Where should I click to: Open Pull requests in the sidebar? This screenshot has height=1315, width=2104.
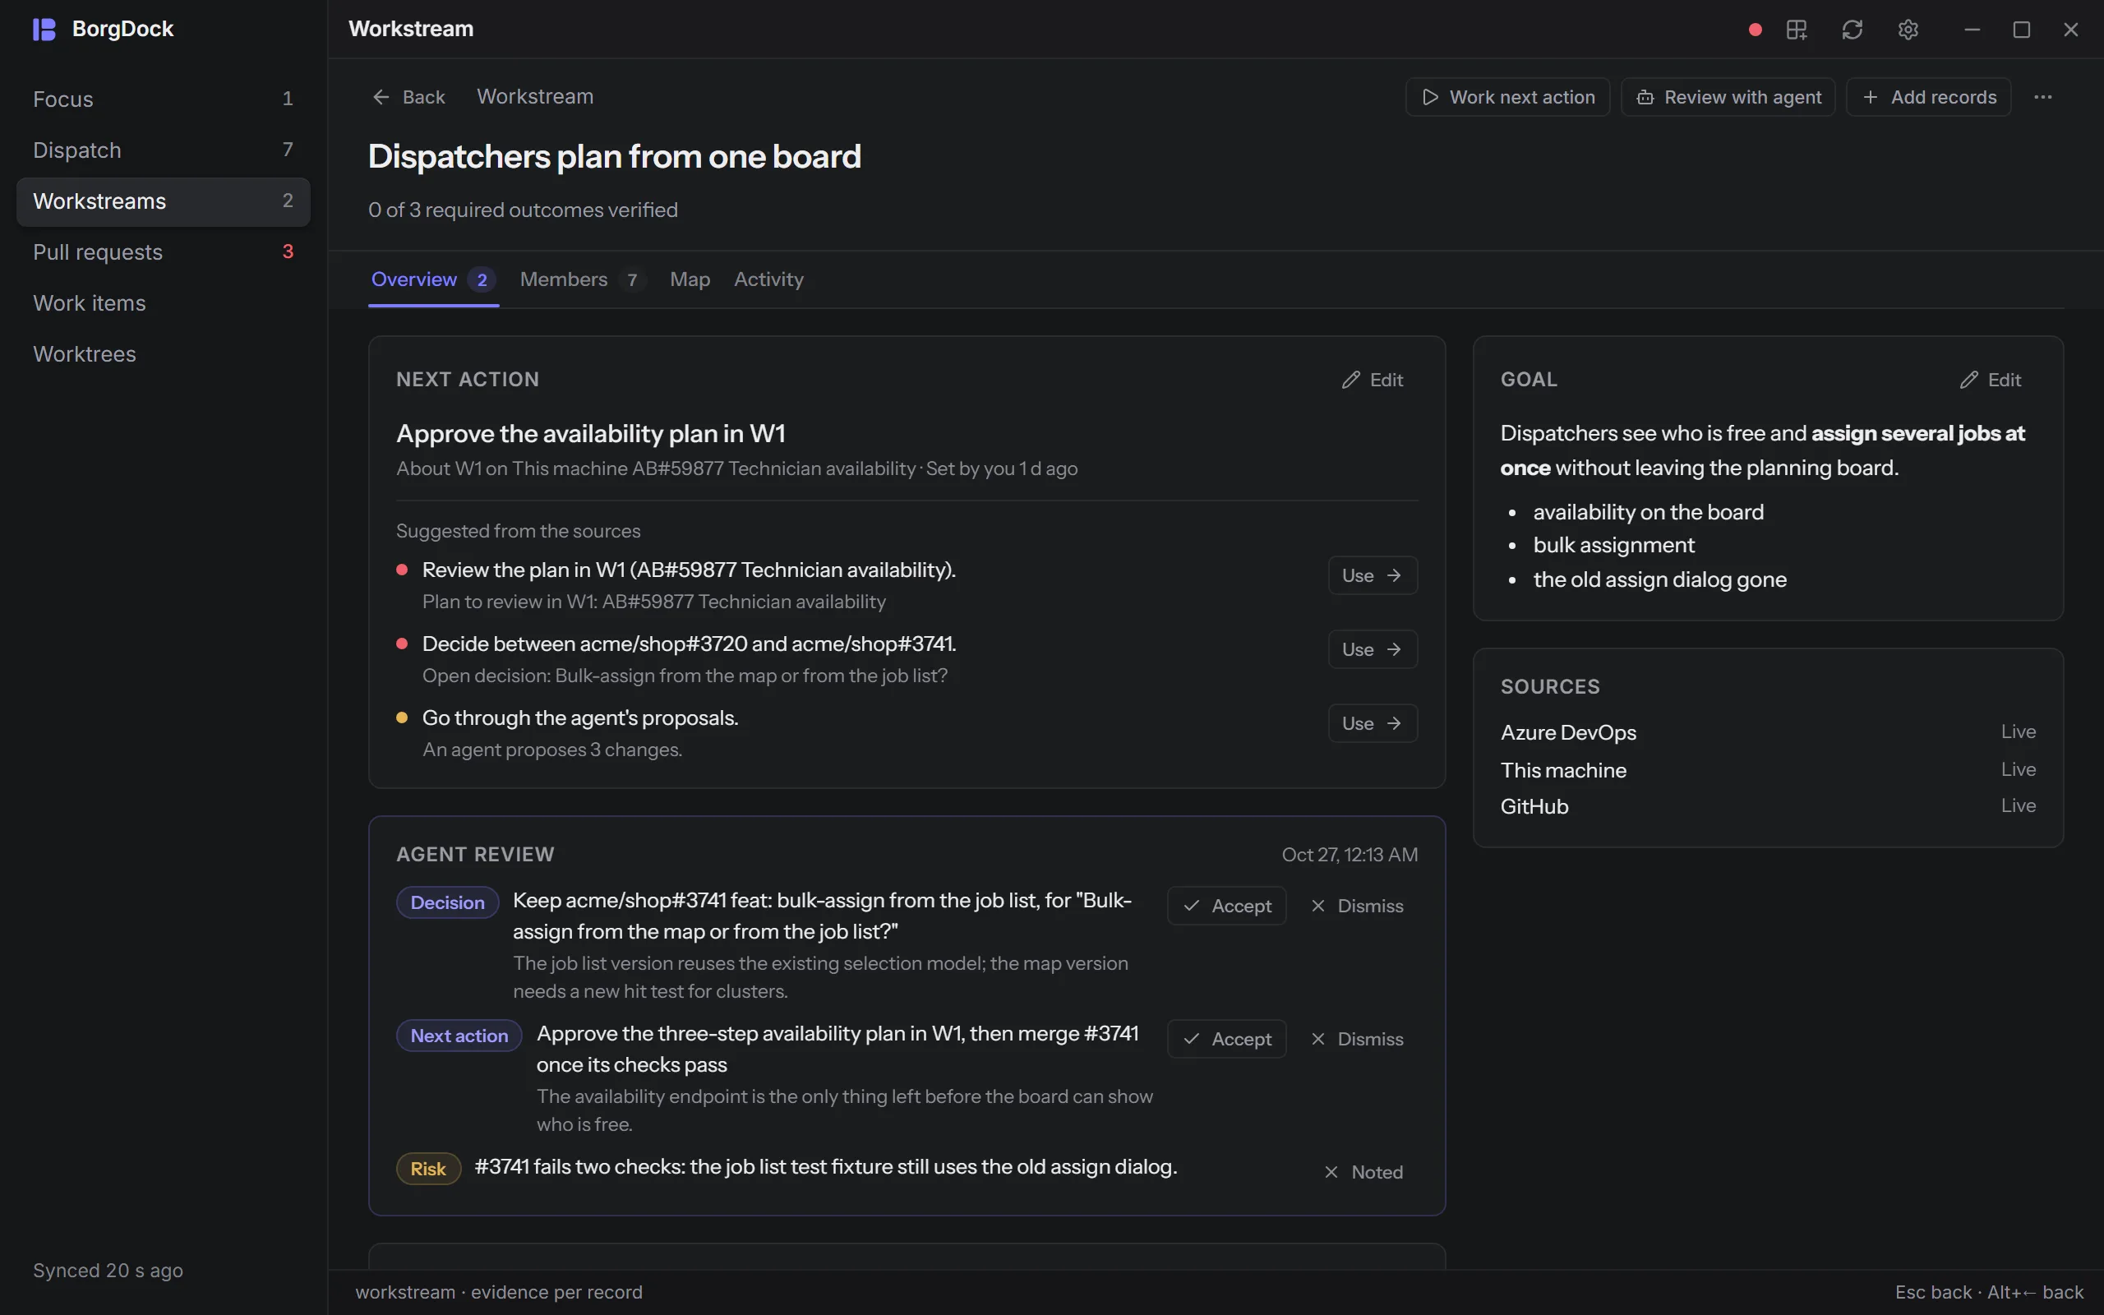click(x=164, y=252)
